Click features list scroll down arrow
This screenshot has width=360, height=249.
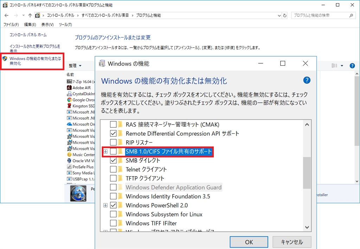point(307,227)
